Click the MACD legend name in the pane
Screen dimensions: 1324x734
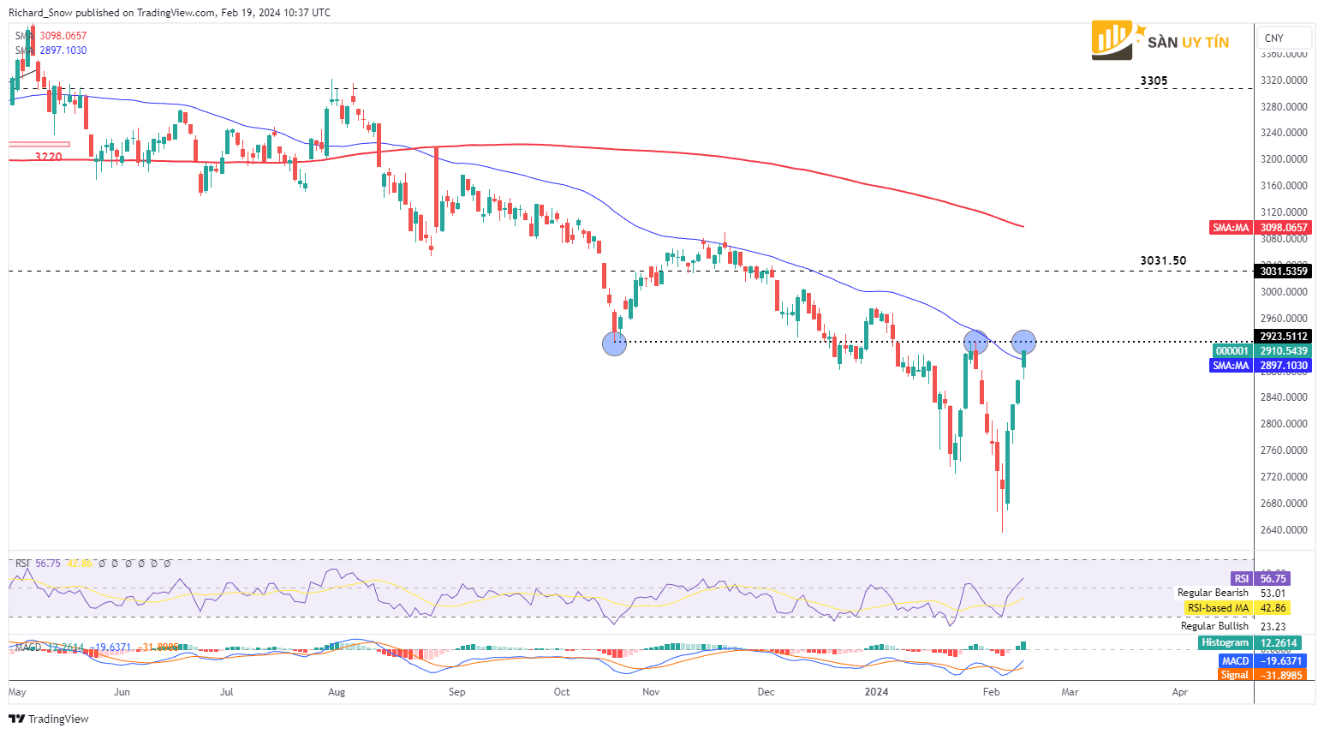pos(28,647)
